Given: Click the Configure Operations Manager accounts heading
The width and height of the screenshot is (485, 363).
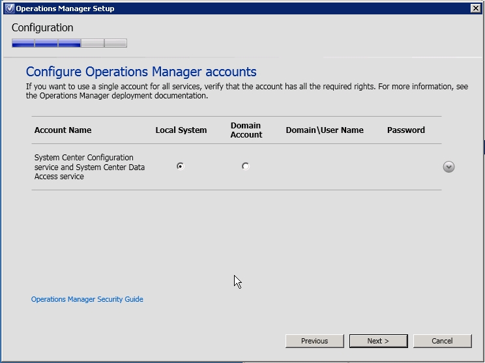Looking at the screenshot, I should (141, 72).
